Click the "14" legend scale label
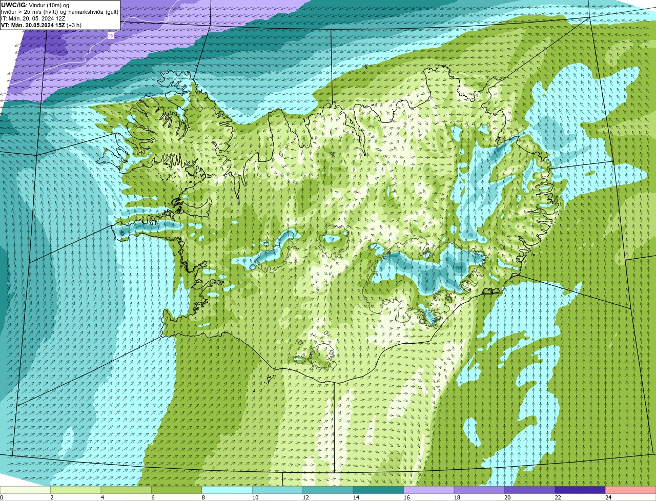 [356, 497]
